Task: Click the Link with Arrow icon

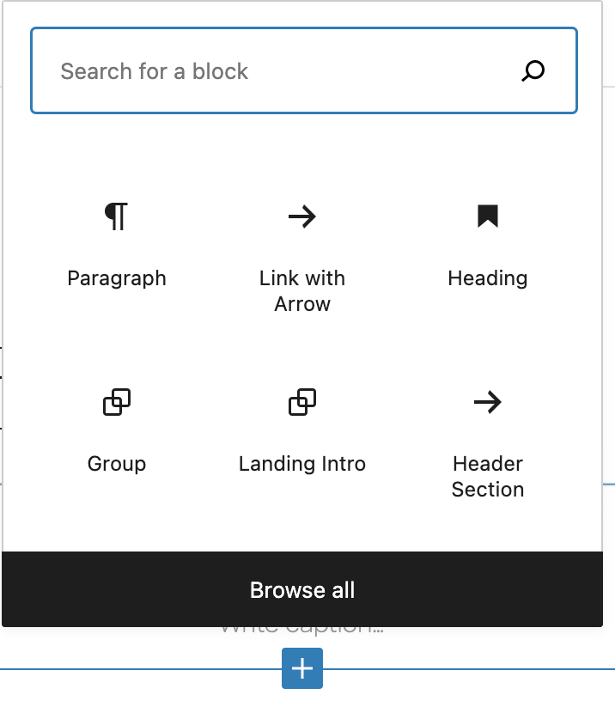Action: click(302, 216)
